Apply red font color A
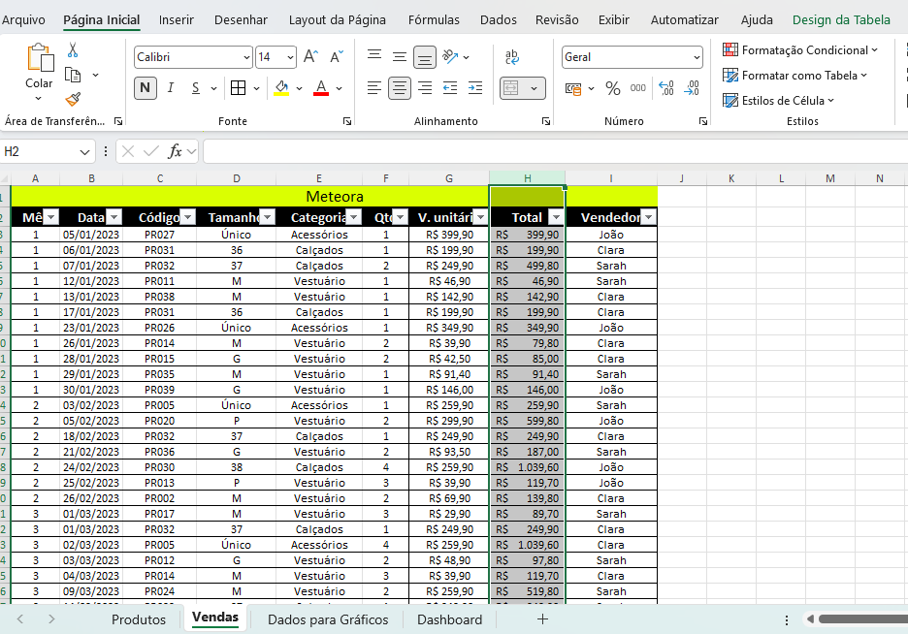The image size is (908, 634). click(x=321, y=88)
